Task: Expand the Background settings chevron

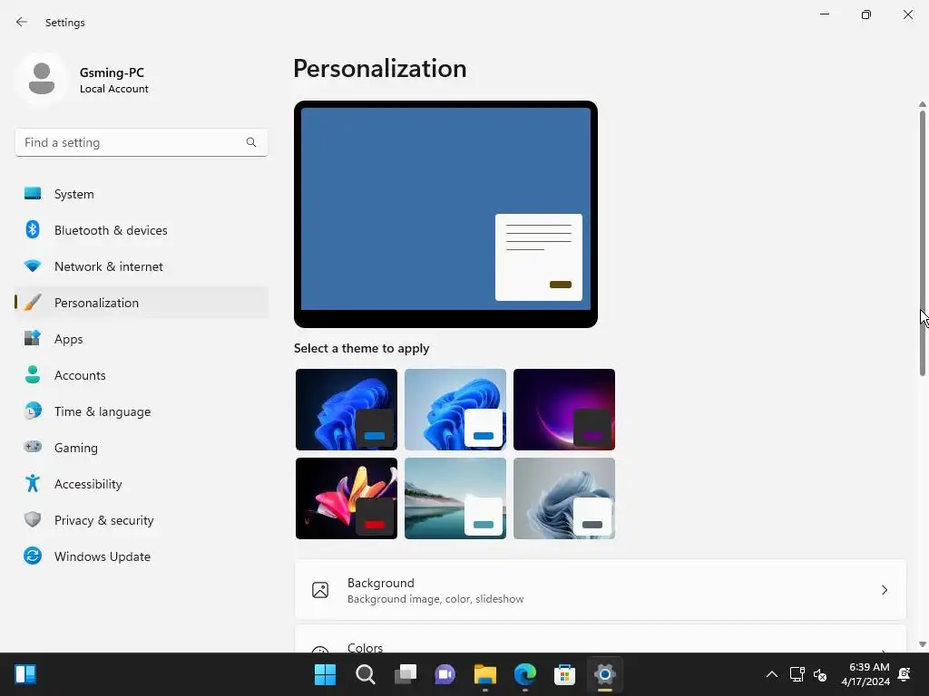Action: pyautogui.click(x=884, y=590)
